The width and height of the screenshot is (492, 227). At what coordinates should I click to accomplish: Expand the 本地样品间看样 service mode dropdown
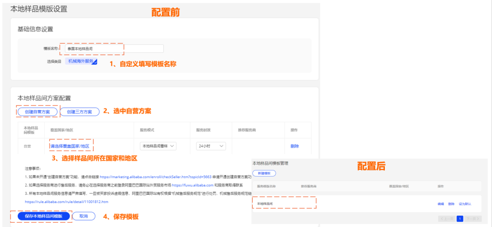[158, 146]
